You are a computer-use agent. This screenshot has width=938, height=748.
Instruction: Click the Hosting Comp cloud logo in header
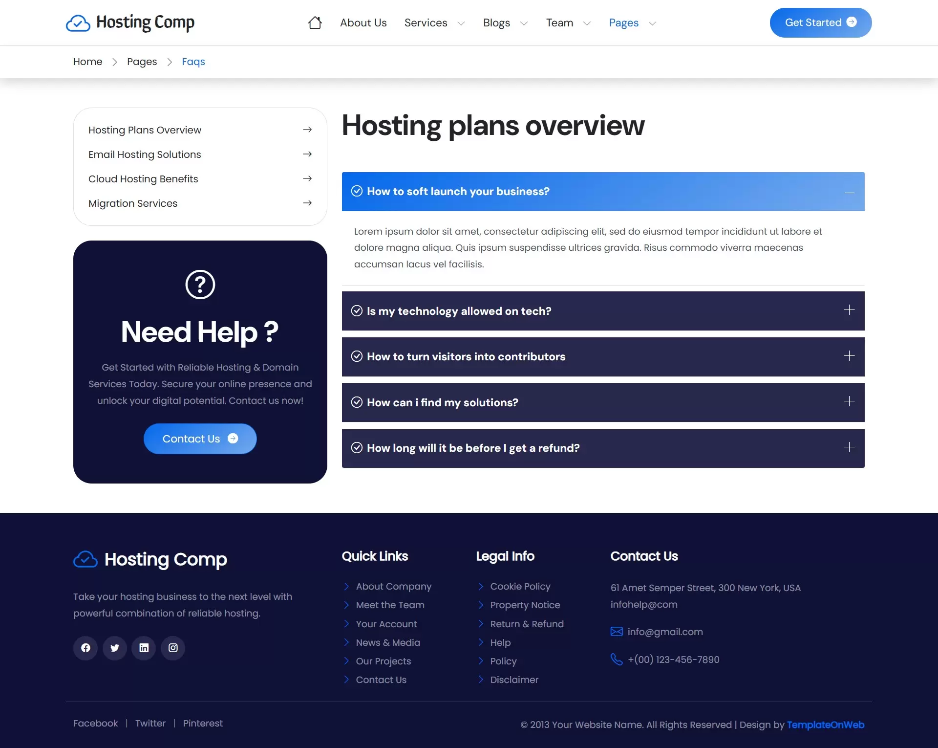(x=78, y=23)
